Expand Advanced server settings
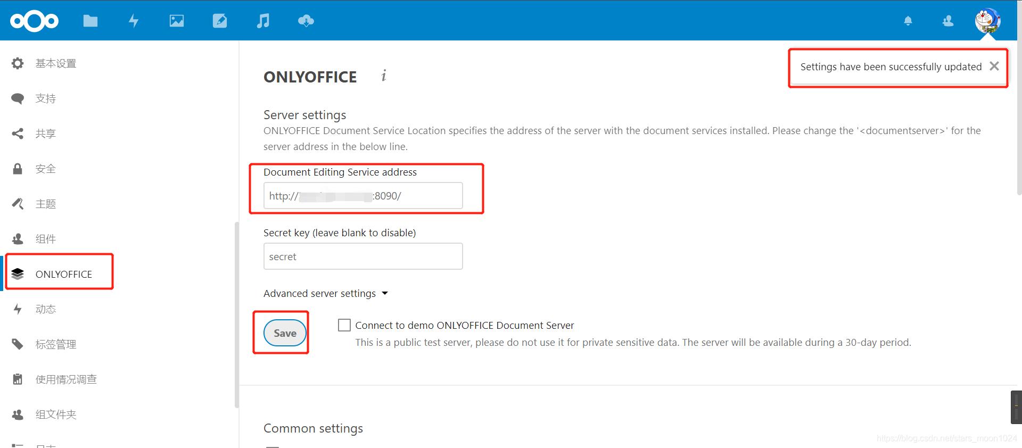This screenshot has height=448, width=1022. [325, 293]
